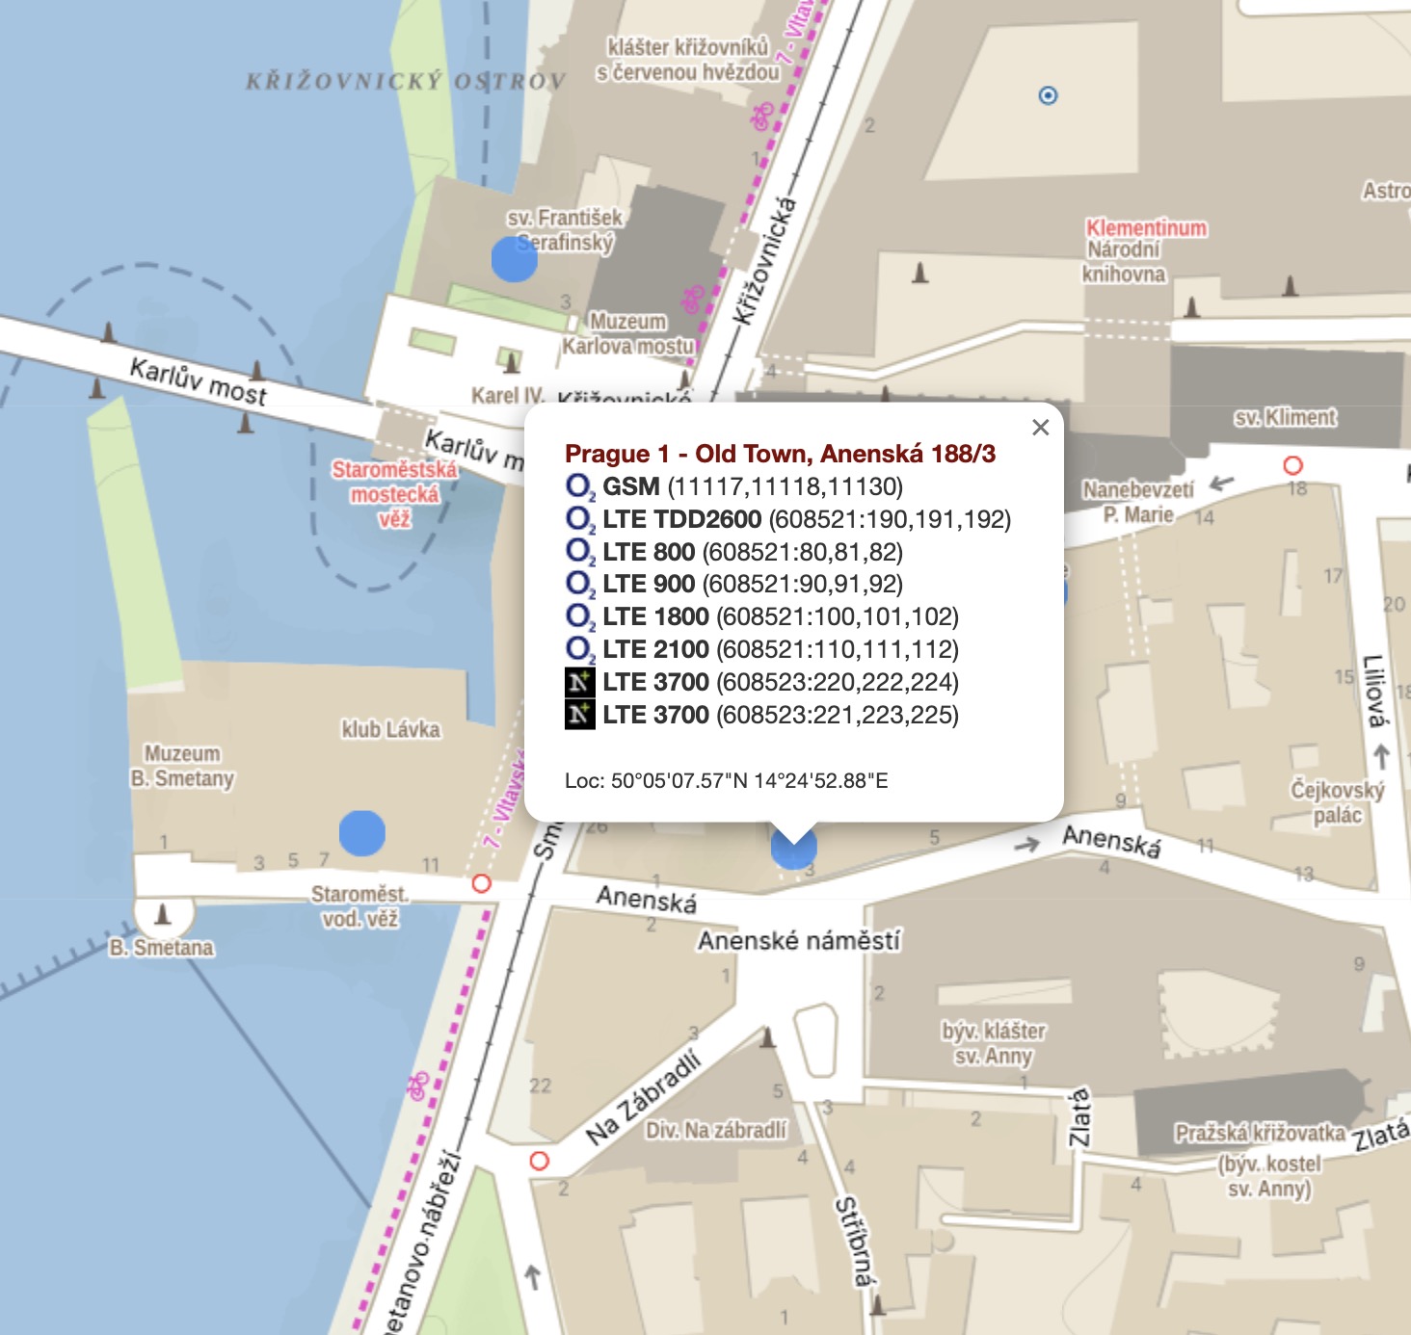
Task: Click the O2 logo beside LTE 2100
Action: pos(580,649)
